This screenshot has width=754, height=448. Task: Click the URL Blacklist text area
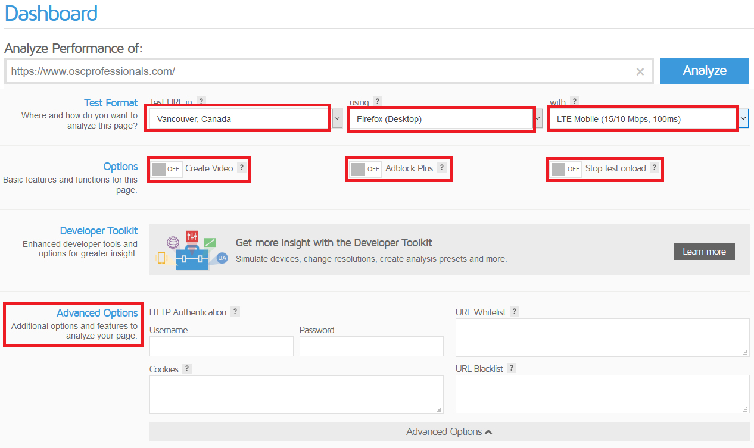coord(602,394)
